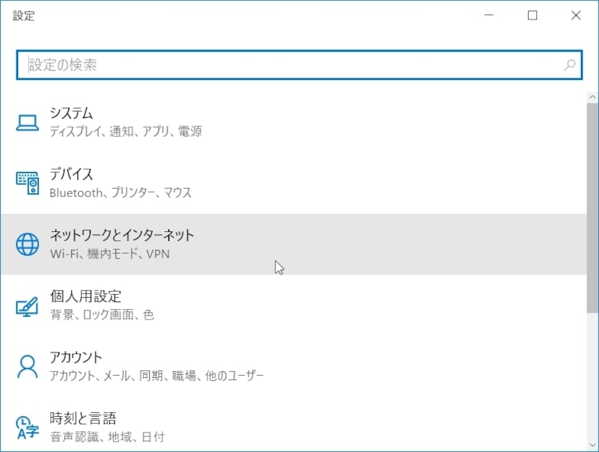Click the 設定 title in the title bar
The image size is (599, 452).
click(24, 15)
